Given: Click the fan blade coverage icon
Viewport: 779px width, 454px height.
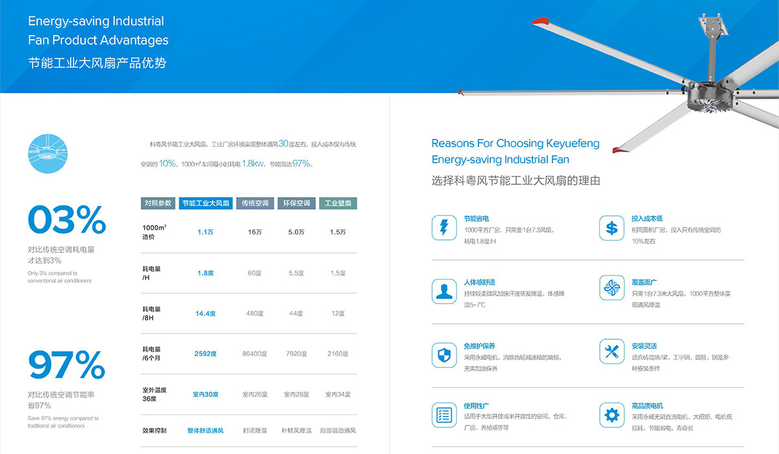Looking at the screenshot, I should coord(612,287).
